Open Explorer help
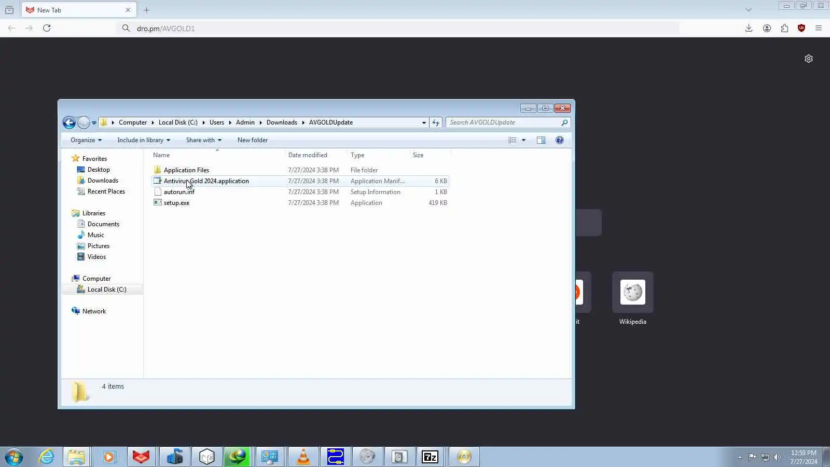830x467 pixels. pyautogui.click(x=560, y=140)
